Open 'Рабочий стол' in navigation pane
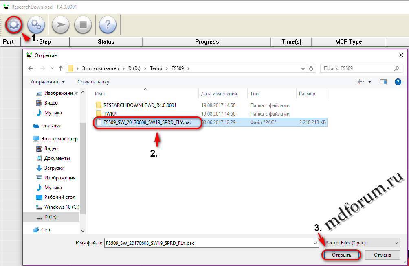The height and width of the screenshot is (266, 409). [x=59, y=197]
